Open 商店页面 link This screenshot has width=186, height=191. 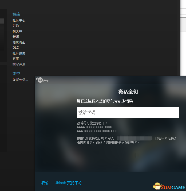[x=19, y=42]
